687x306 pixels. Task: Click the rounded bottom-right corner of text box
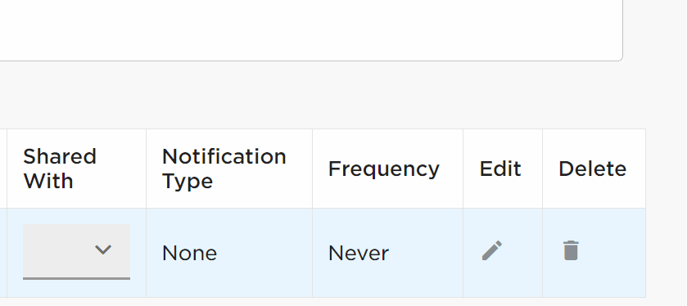(620, 58)
